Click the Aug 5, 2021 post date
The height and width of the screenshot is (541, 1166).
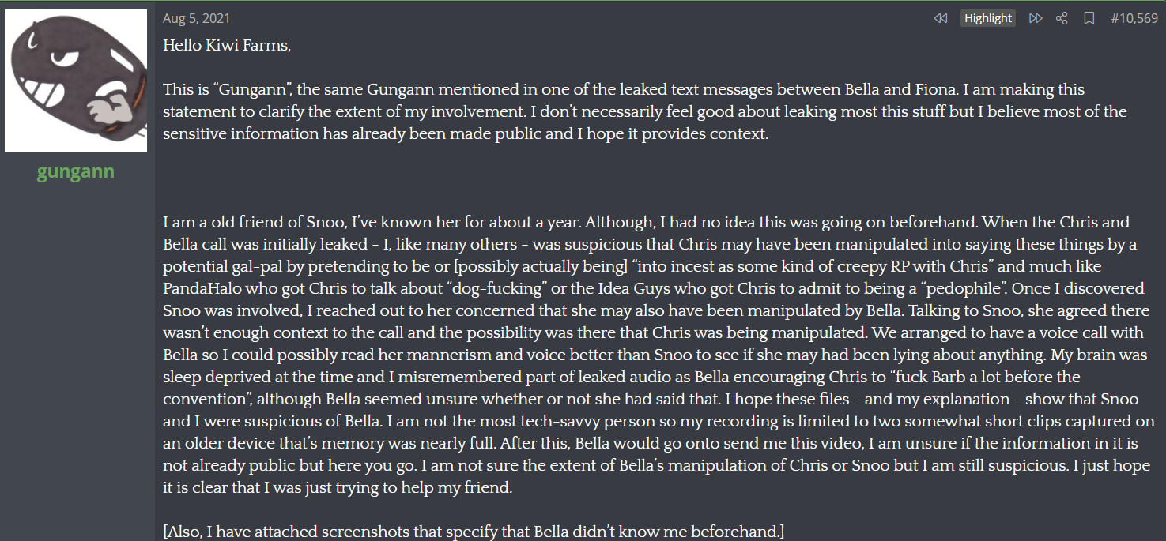pyautogui.click(x=197, y=18)
